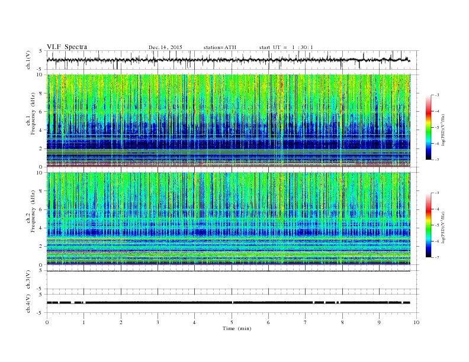Screen dimensions: 469x362
Task: Click the lower color scale "log(PSD)(V²/Hz)" caption
Action: pyautogui.click(x=443, y=227)
